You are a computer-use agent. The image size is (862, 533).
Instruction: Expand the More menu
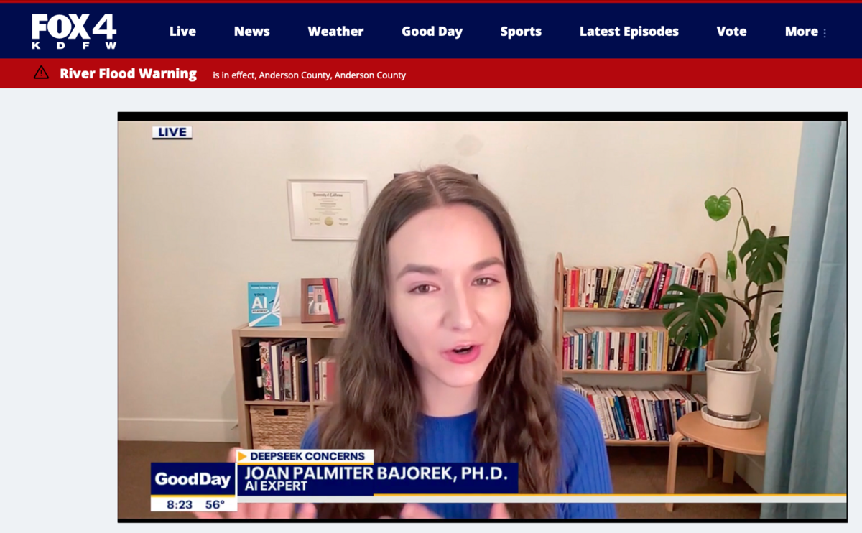click(x=801, y=32)
